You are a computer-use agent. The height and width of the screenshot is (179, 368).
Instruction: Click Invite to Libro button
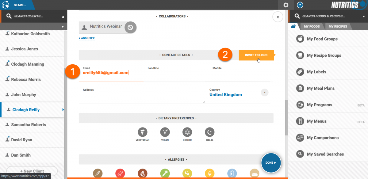(256, 55)
